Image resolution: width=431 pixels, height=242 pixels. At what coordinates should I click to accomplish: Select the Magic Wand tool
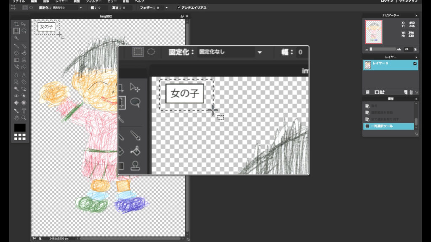point(16,38)
